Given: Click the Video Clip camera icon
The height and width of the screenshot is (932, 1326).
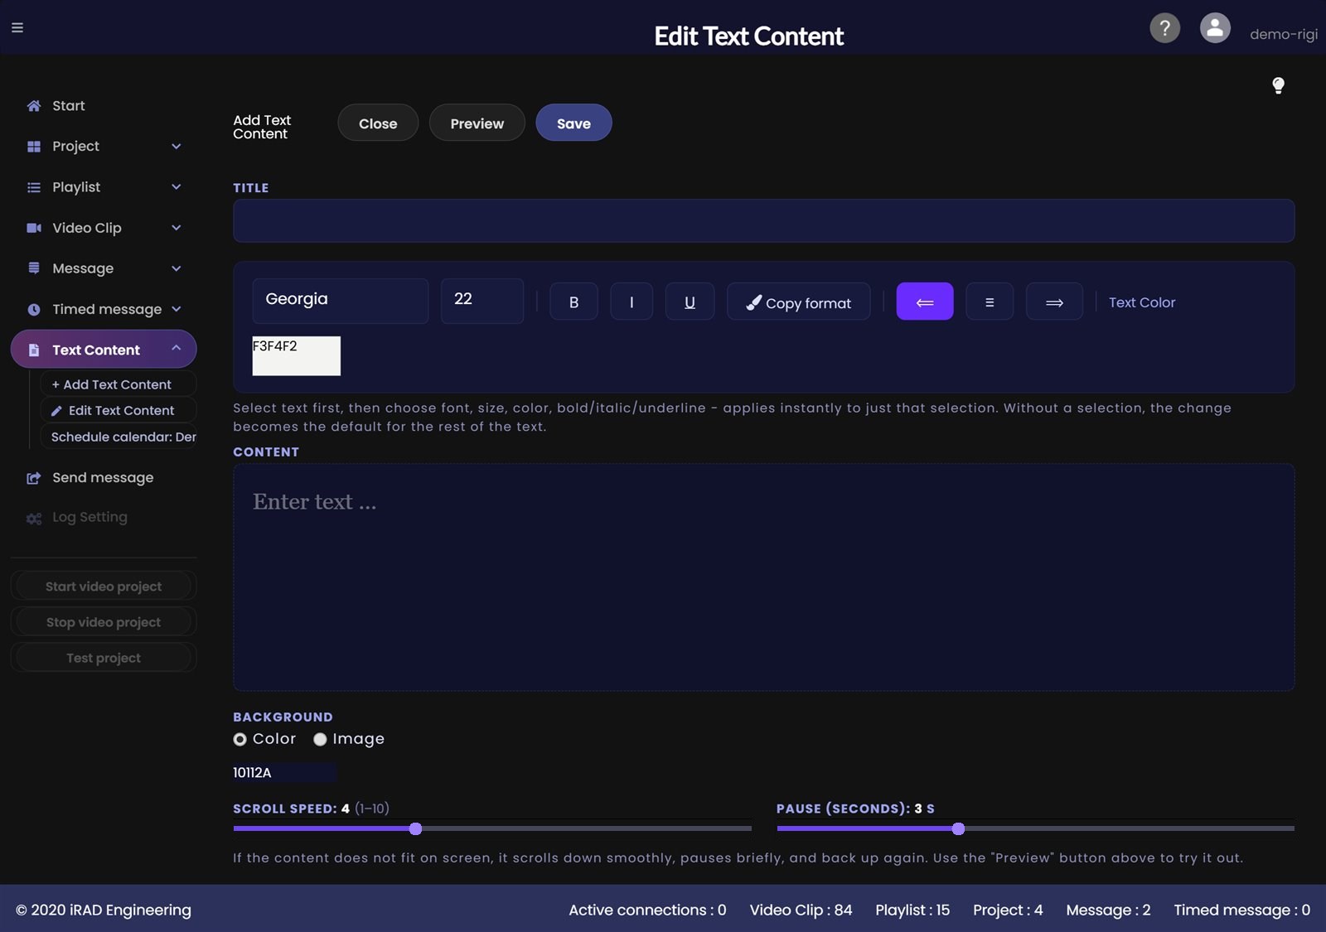Looking at the screenshot, I should pos(34,228).
